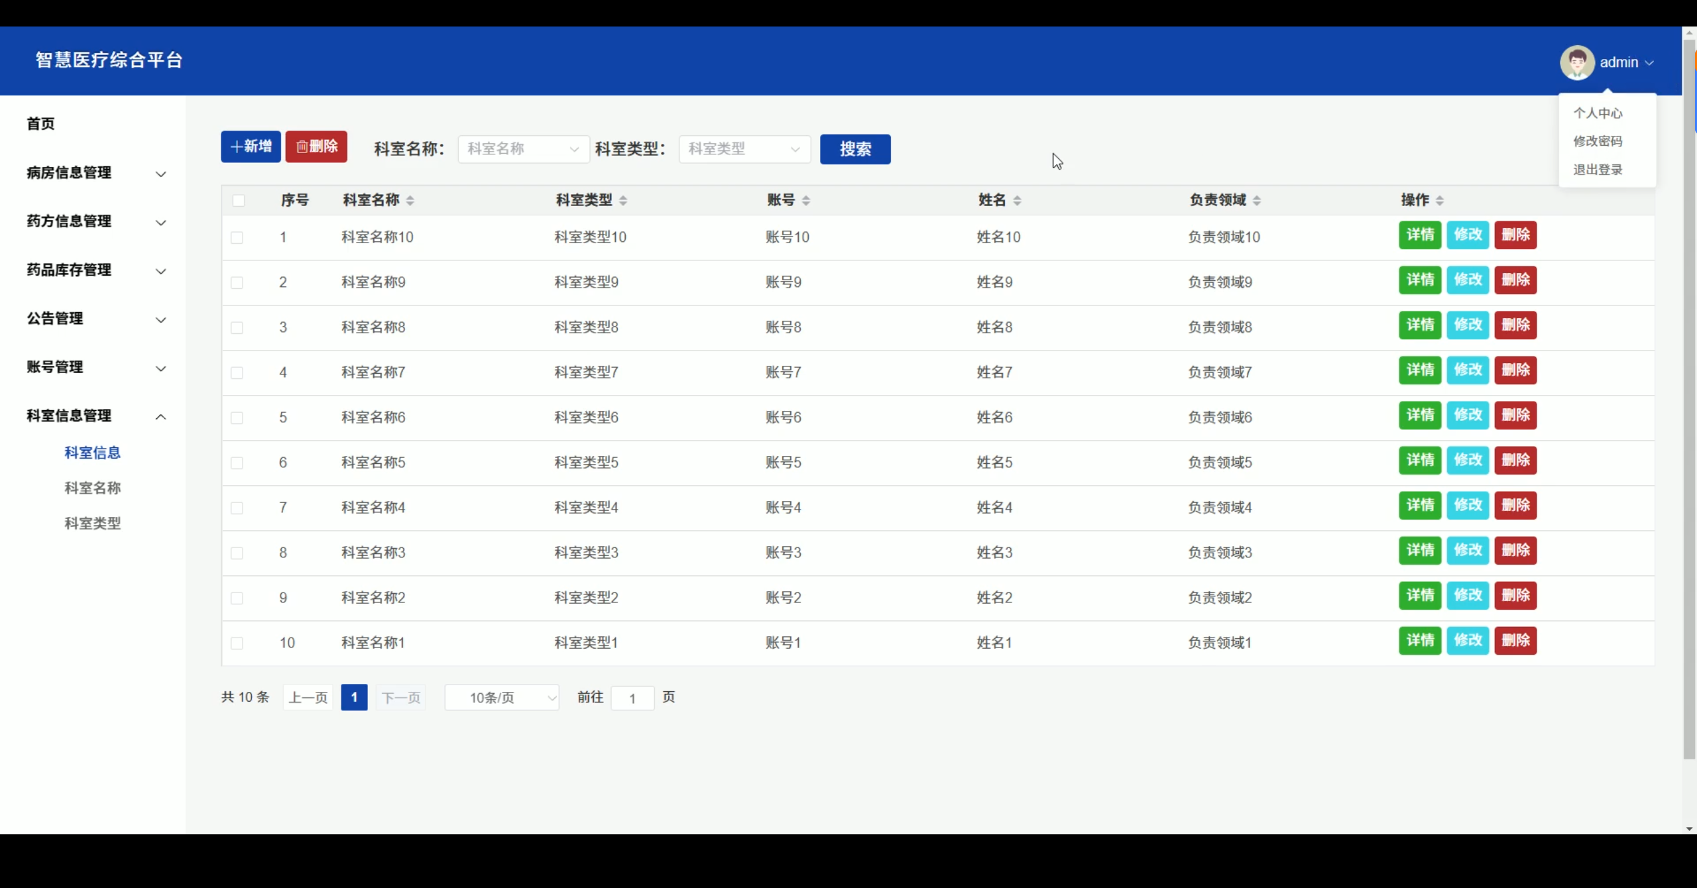The image size is (1697, 888).
Task: Click the trash icon on 删除 button
Action: coord(302,146)
